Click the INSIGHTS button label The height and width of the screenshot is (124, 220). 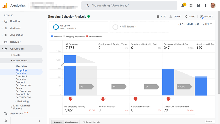(x=208, y=17)
